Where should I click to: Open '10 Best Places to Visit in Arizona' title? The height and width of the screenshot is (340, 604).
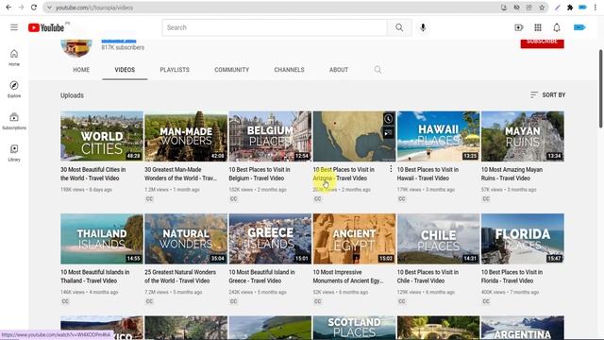pos(344,174)
